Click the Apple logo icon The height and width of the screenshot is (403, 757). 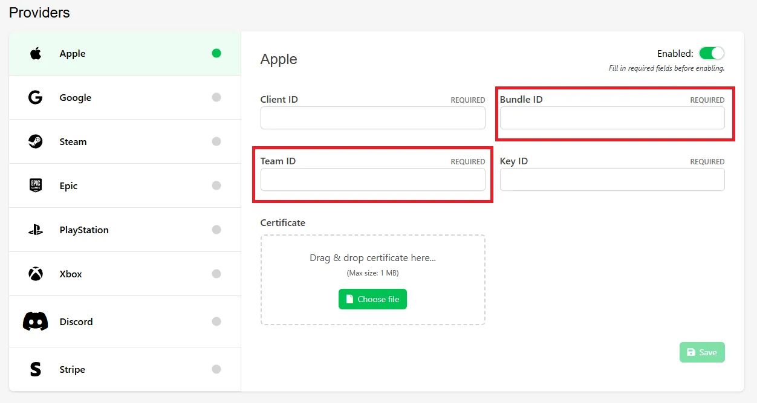pos(36,53)
